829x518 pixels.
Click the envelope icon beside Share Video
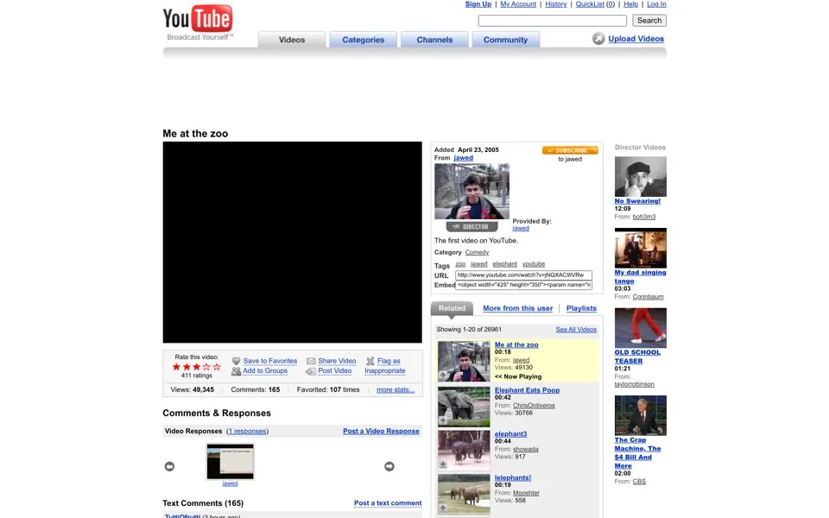tap(311, 361)
